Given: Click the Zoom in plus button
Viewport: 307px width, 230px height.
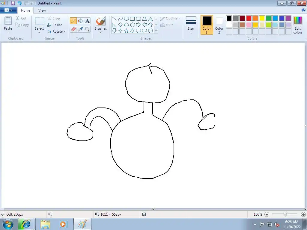Looking at the screenshot, I should [303, 214].
